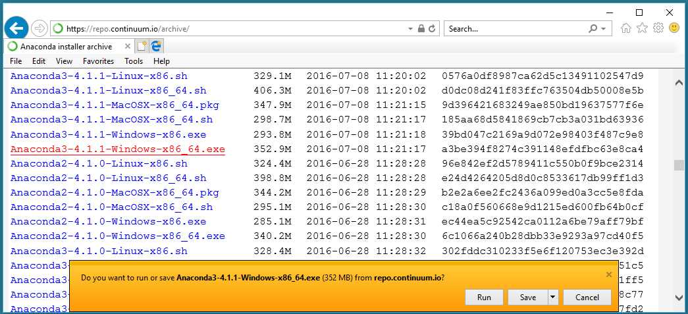The image size is (688, 314).
Task: Click Run in the download bar
Action: [x=484, y=298]
